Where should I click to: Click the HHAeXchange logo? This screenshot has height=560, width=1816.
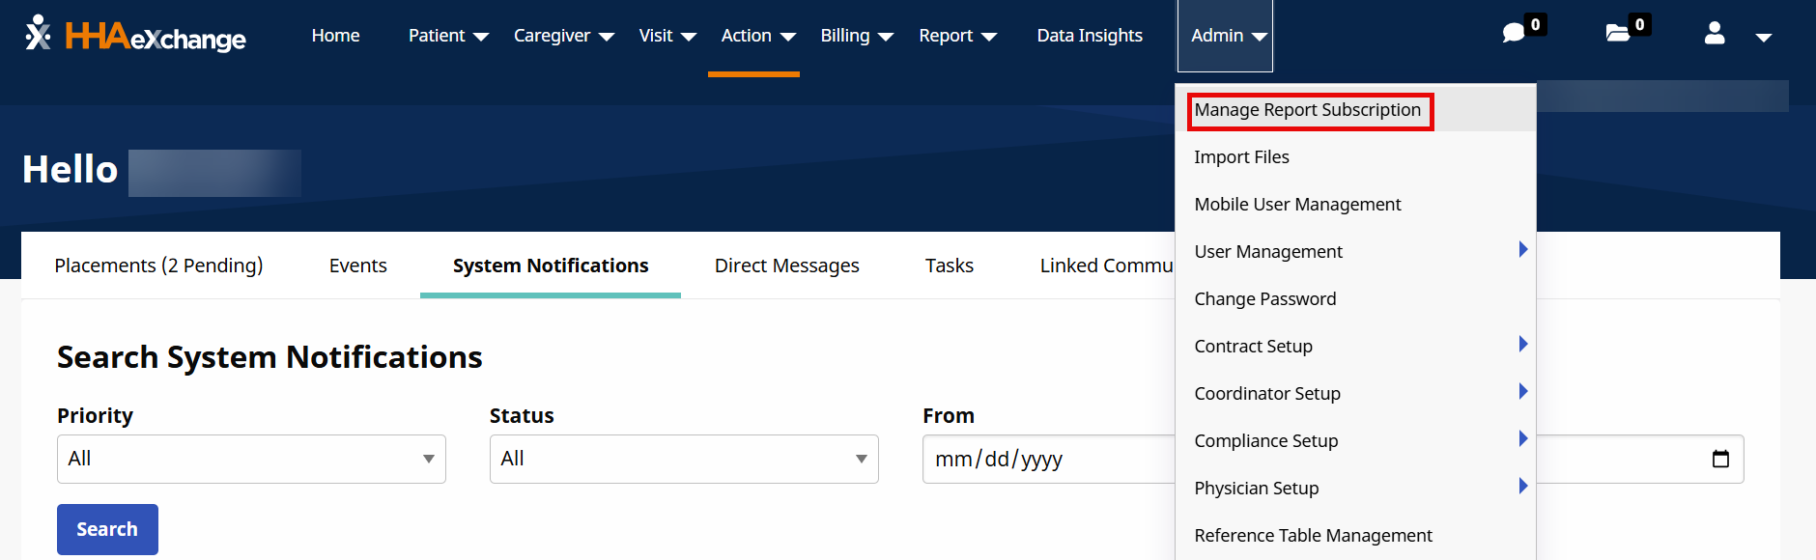click(x=135, y=36)
